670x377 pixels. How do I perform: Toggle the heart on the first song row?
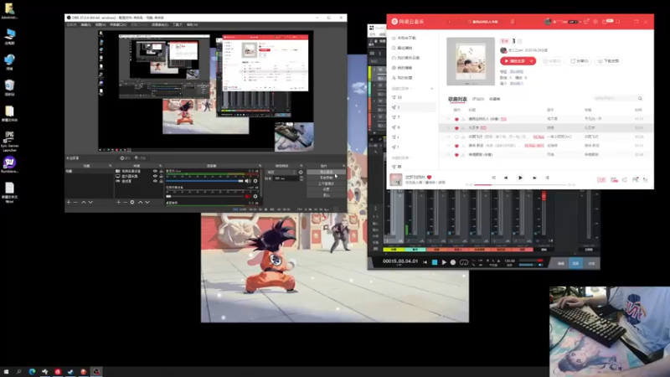(x=456, y=119)
